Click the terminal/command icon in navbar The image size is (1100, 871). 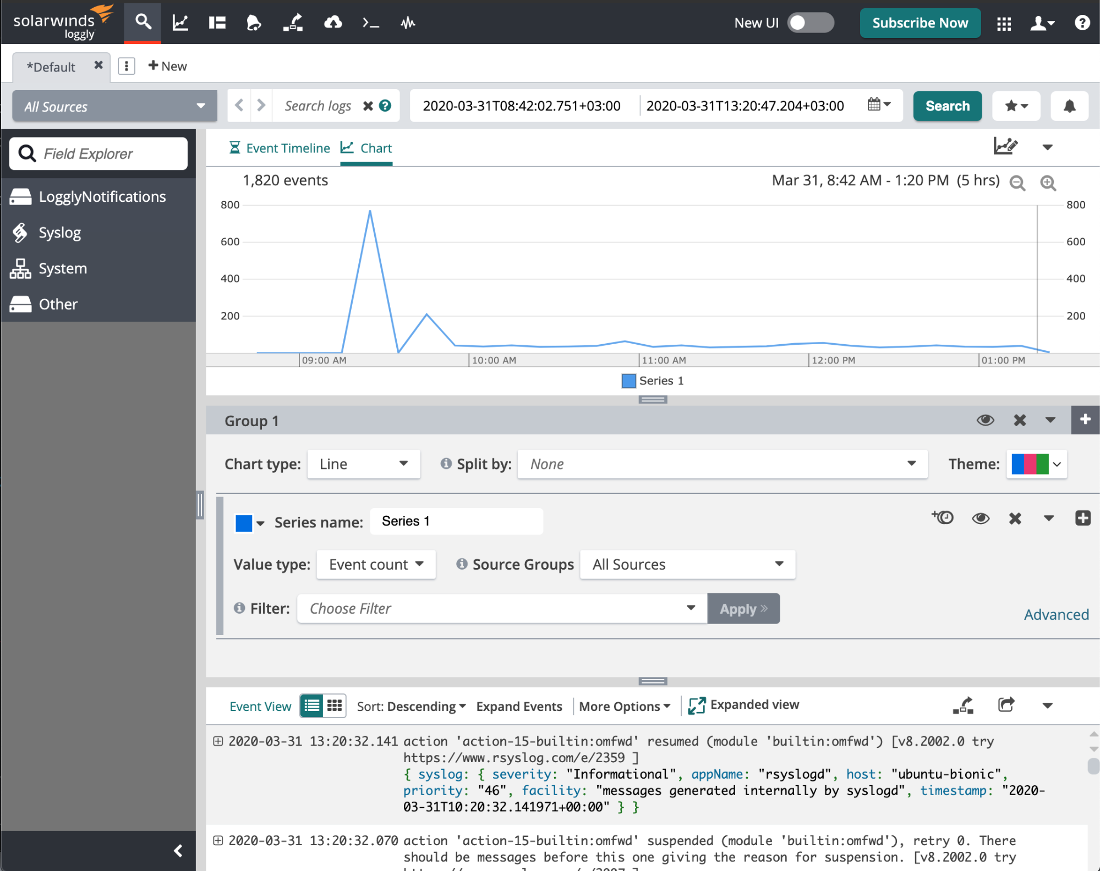click(x=370, y=23)
